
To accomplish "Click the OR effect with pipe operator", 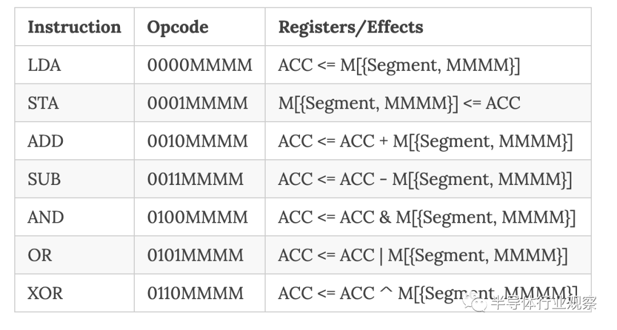I will [x=423, y=255].
